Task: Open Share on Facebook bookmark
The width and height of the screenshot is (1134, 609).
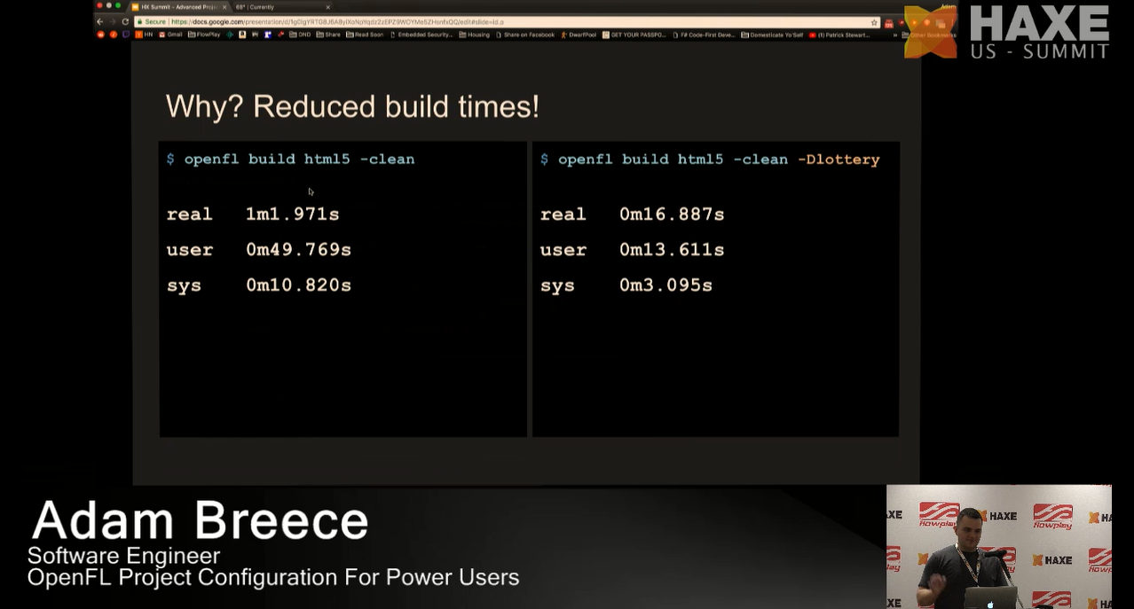Action: click(524, 35)
